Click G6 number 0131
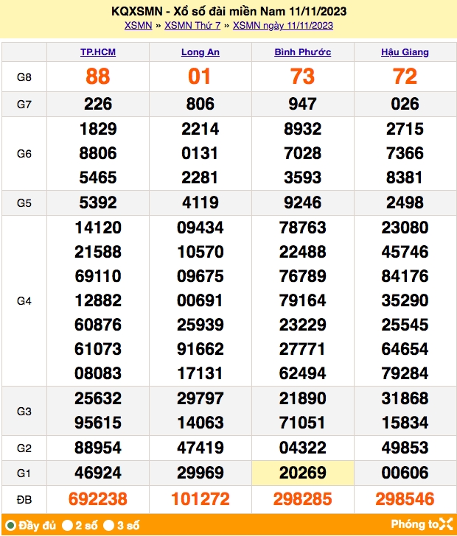Image resolution: width=457 pixels, height=536 pixels. [x=200, y=153]
